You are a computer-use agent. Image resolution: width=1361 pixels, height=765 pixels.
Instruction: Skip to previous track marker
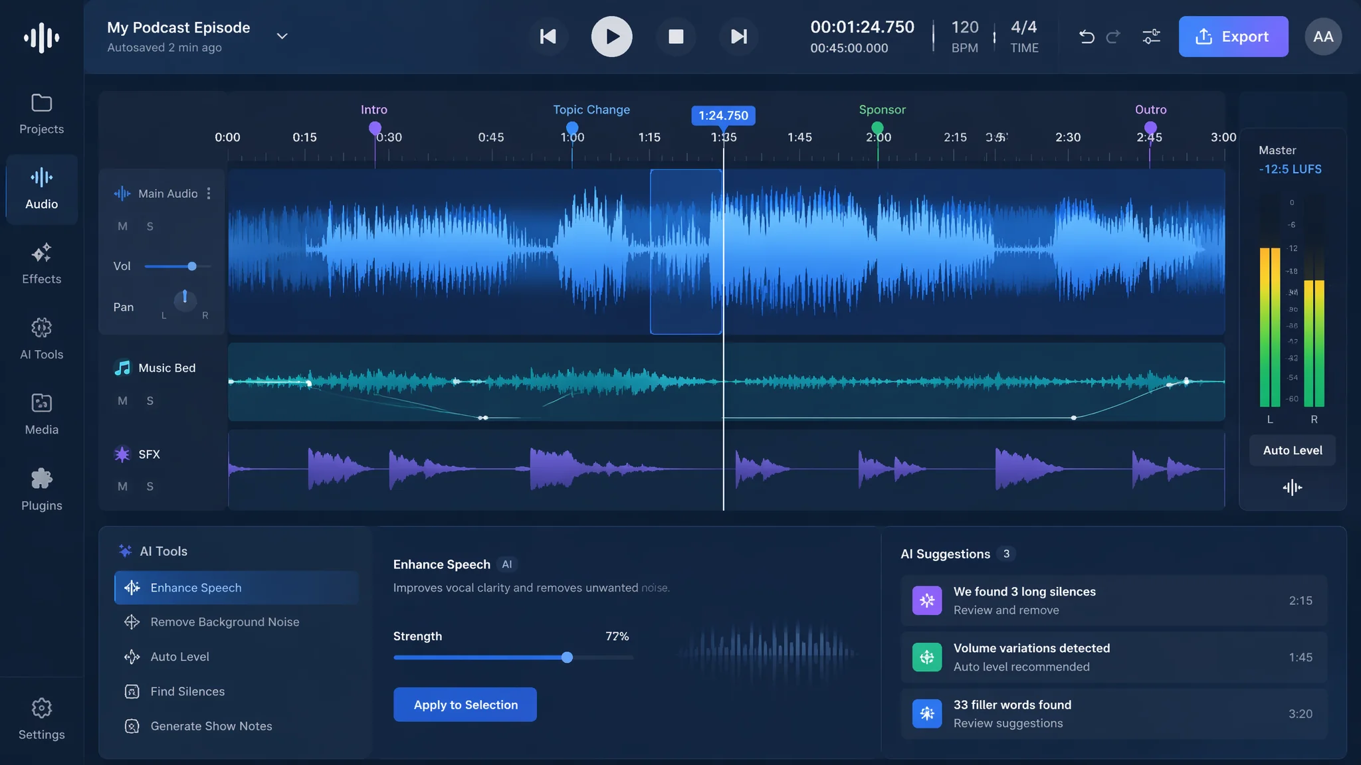[x=548, y=37]
